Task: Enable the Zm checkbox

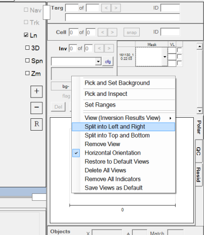Action: click(x=27, y=73)
